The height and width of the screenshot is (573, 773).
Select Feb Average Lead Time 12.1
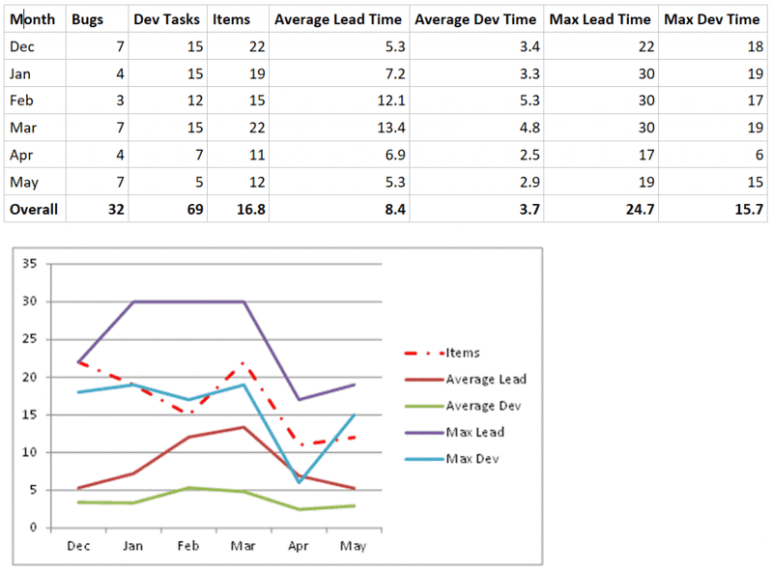tap(339, 100)
